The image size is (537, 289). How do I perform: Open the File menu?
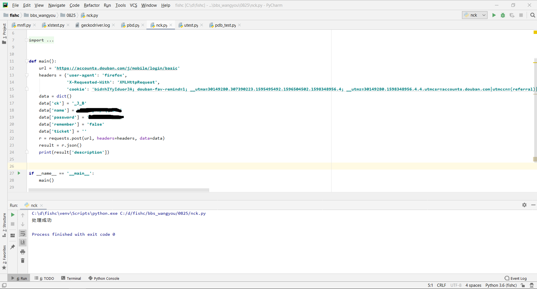pyautogui.click(x=15, y=5)
